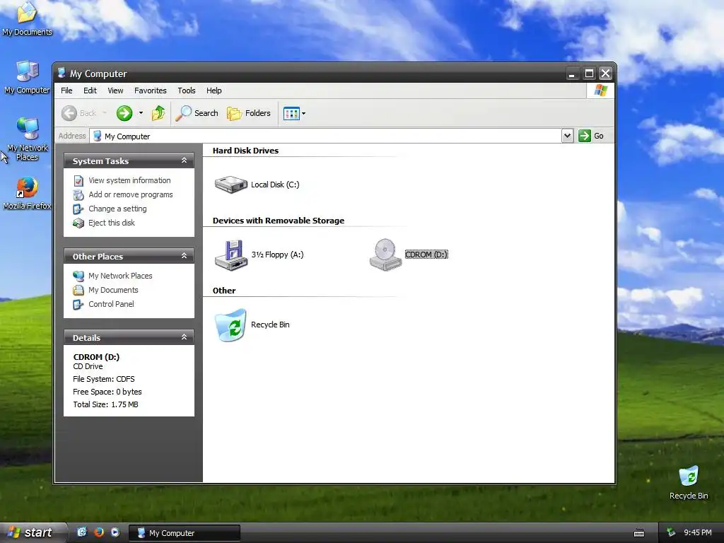The image size is (724, 543).
Task: Toggle the Folders pane button
Action: coord(249,113)
